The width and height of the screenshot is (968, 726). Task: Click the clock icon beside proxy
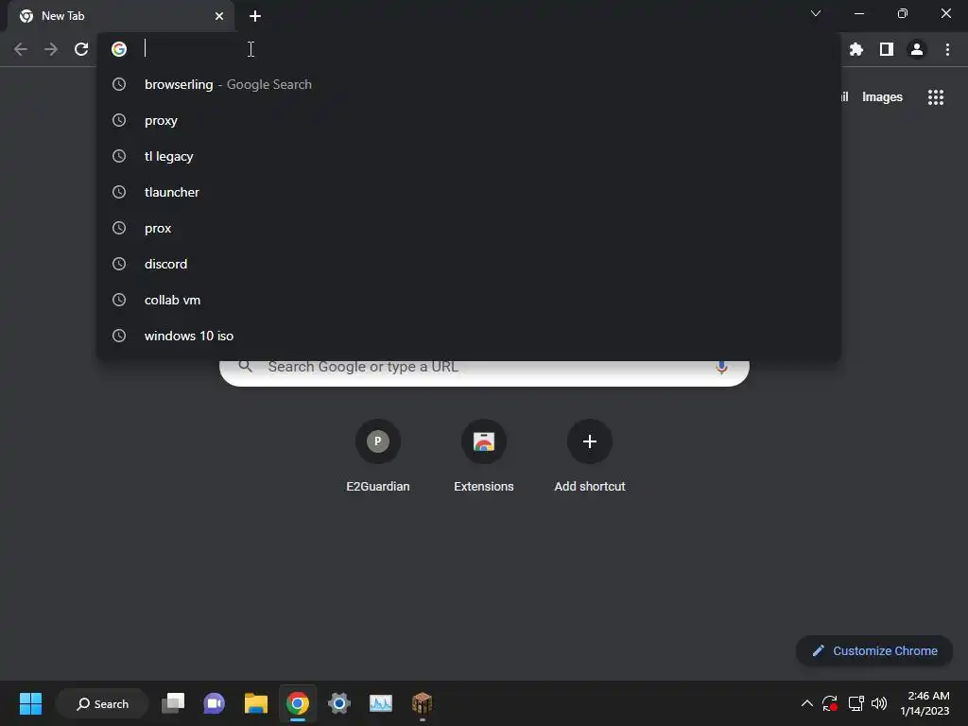[x=119, y=120]
